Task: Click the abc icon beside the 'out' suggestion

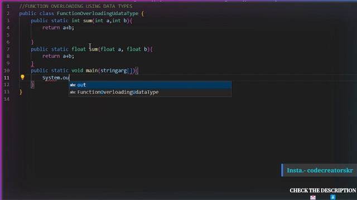Action: pos(73,85)
